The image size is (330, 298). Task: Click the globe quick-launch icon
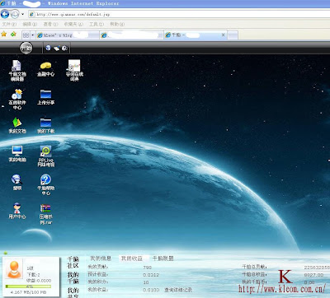[x=48, y=48]
